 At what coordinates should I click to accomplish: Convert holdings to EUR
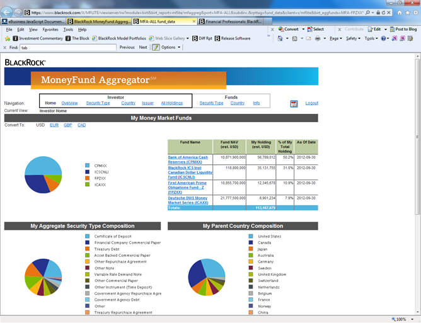(54, 125)
